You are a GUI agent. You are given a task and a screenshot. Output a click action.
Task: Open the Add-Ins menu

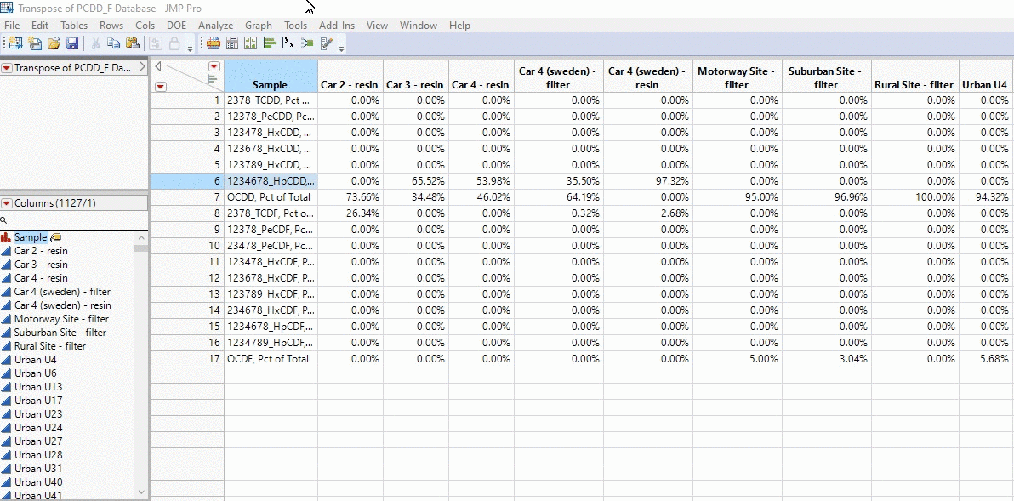click(x=337, y=26)
